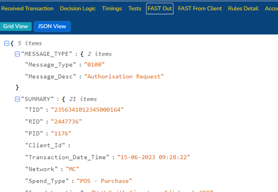Click the "MESSAGE_TYPE" key label
Viewport: 278px width, 192px height.
[47, 54]
